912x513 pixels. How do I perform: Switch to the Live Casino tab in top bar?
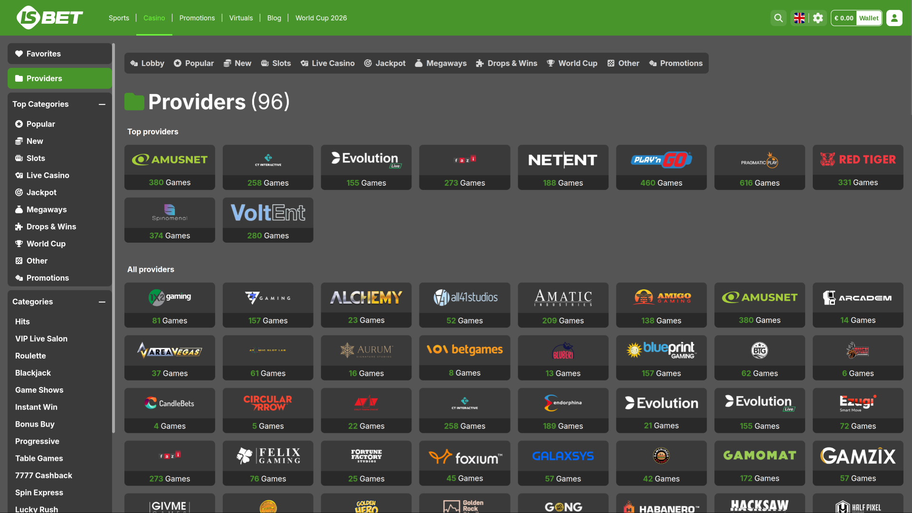pyautogui.click(x=327, y=63)
